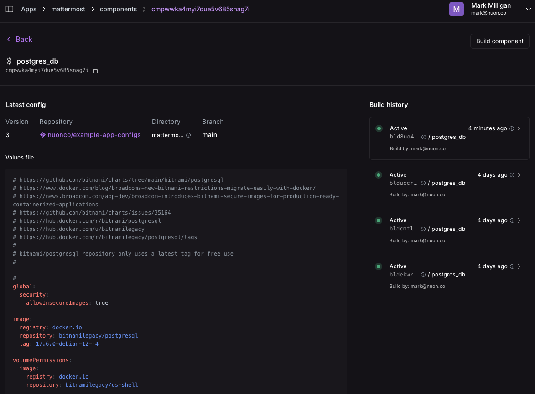
Task: Click the Build component button
Action: [499, 41]
